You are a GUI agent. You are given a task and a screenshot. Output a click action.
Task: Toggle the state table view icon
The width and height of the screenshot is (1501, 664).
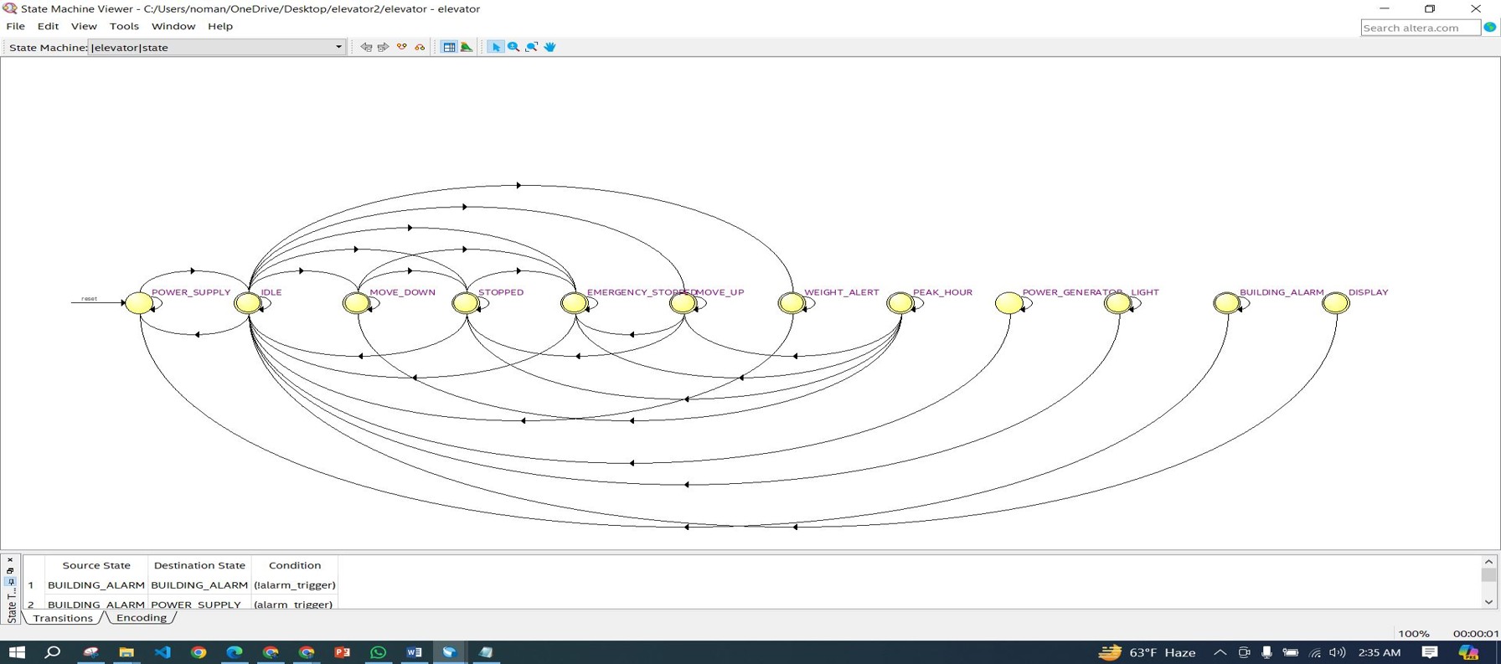pyautogui.click(x=449, y=47)
